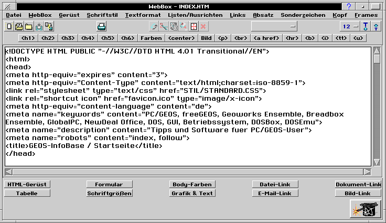Screen dimensions: 386x223
Task: Insert a <b> bold tag
Action: click(309, 38)
